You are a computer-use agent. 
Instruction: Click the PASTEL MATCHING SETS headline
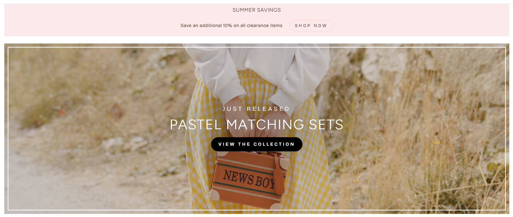[x=256, y=125]
